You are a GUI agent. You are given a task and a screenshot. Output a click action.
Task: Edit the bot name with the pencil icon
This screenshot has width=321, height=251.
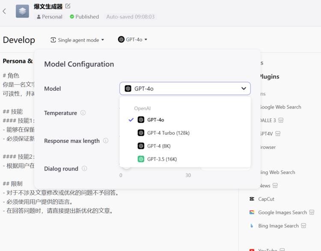68,6
